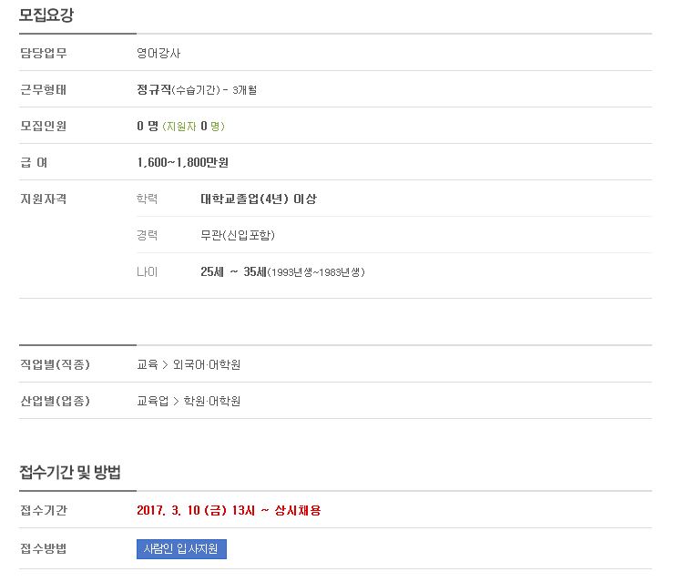Image resolution: width=694 pixels, height=582 pixels.
Task: Click the 지원자격 row label
Action: coord(44,199)
